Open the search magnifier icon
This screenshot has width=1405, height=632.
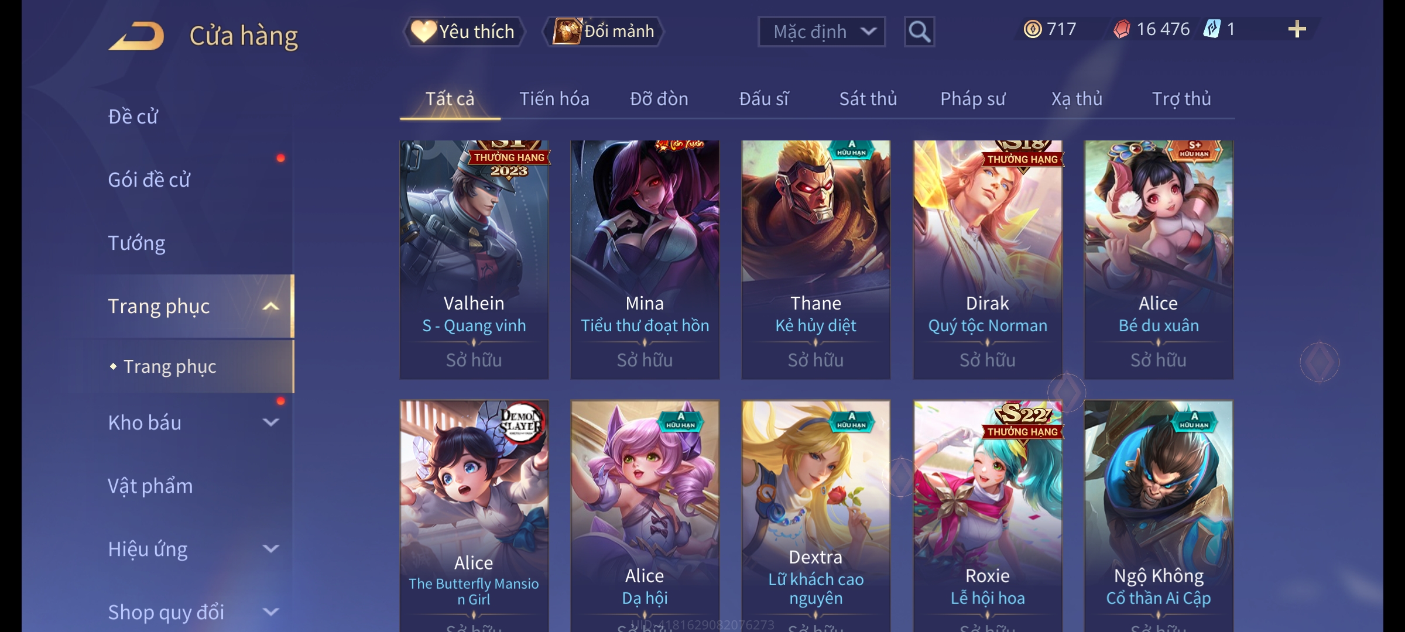pos(919,32)
